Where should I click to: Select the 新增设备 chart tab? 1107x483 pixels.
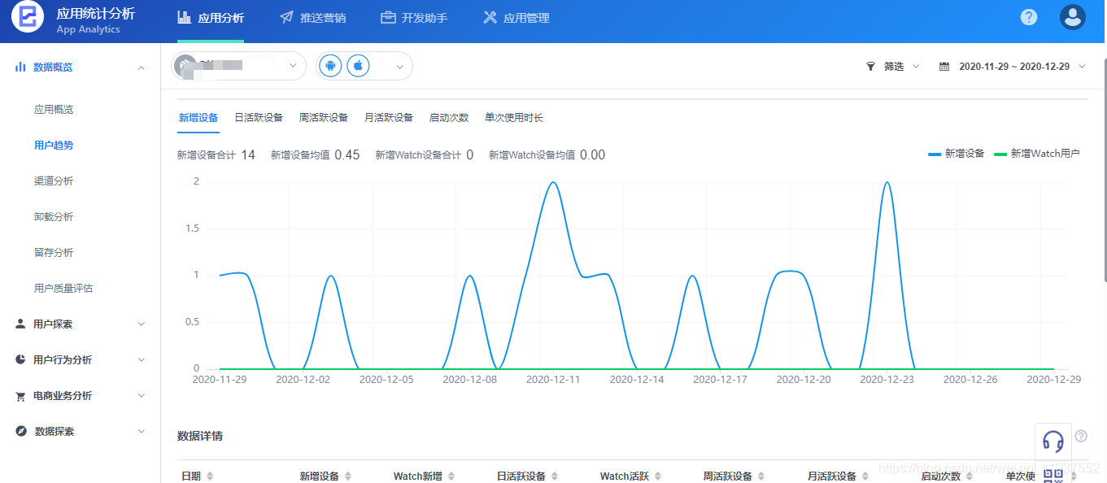coord(198,118)
